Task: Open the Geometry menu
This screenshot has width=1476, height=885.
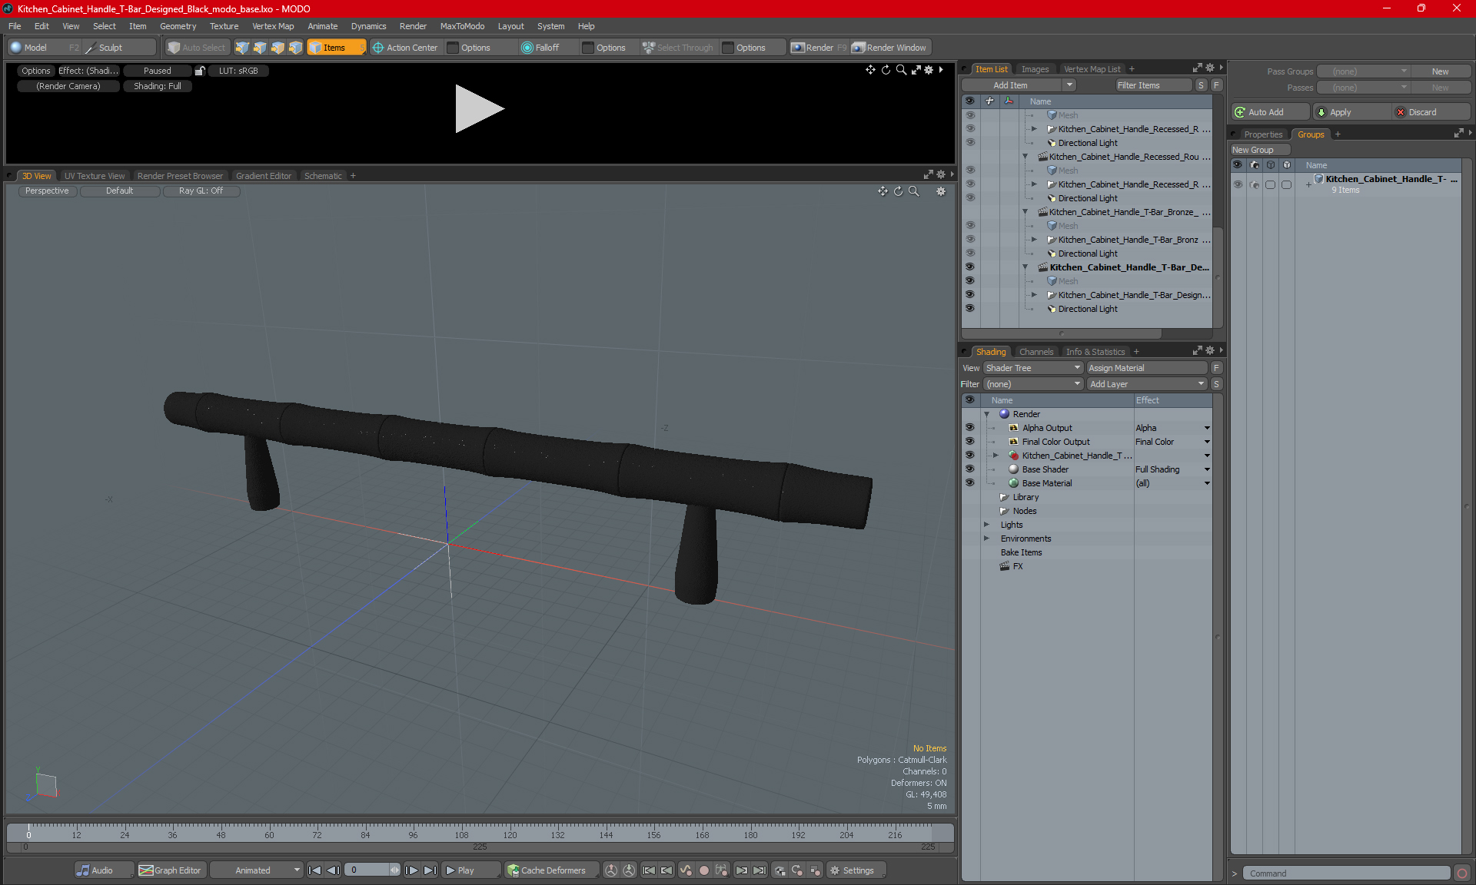Action: [178, 26]
